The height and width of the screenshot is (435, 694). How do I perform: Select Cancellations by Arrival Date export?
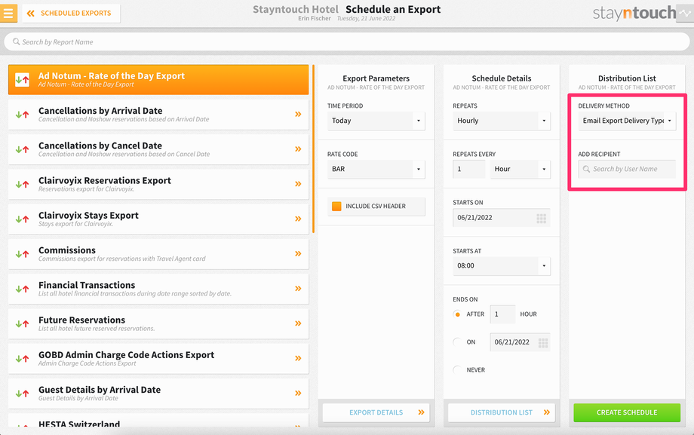(158, 115)
